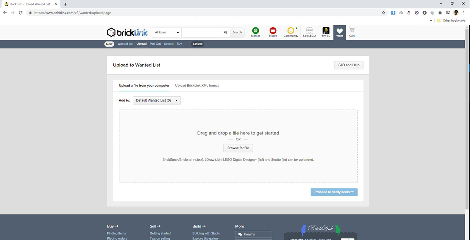Click the BrickLink logo
The image size is (470, 240).
127,32
